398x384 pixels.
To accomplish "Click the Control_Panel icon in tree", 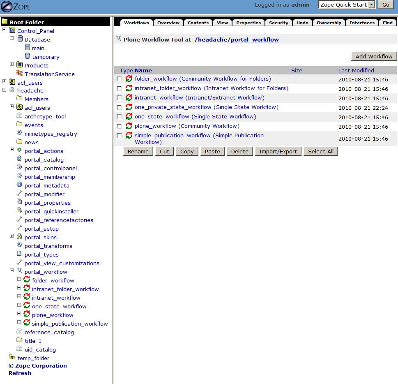I will [12, 30].
